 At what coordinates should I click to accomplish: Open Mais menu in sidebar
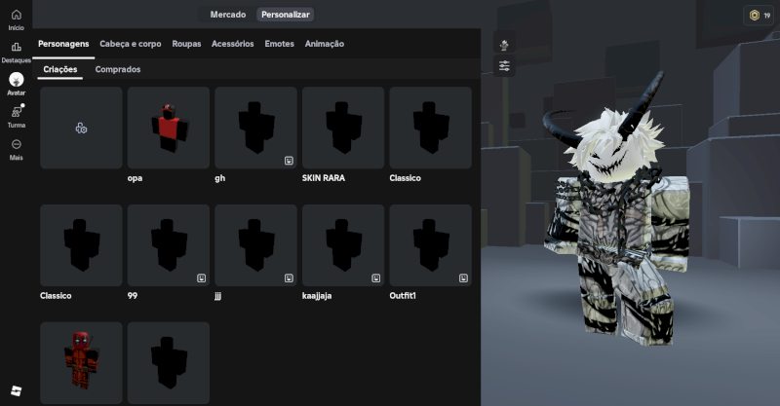(16, 150)
